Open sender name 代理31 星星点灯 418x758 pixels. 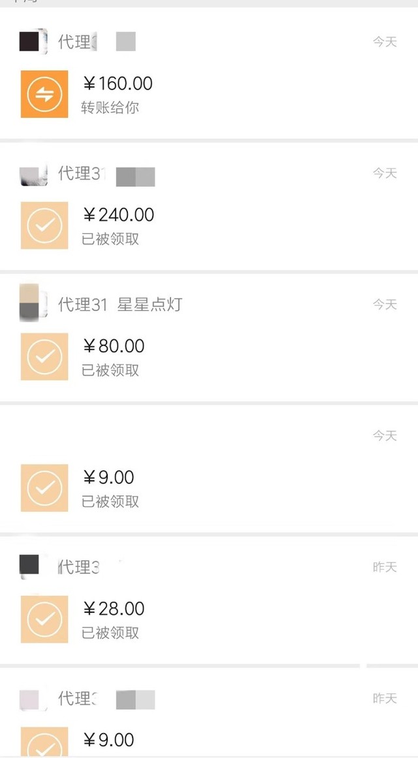(120, 305)
